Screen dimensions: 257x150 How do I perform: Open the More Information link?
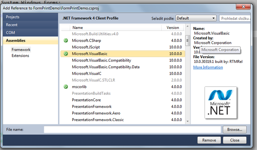[208, 67]
